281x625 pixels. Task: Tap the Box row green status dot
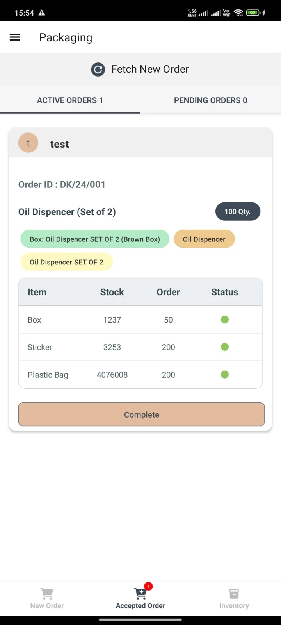point(225,320)
